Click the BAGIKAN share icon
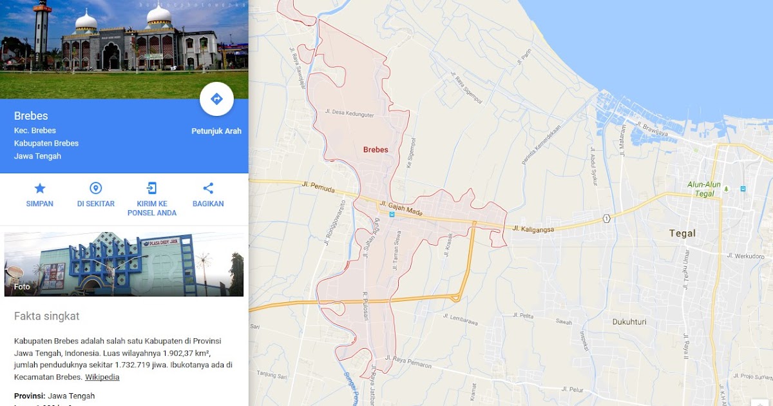The image size is (773, 406). pyautogui.click(x=207, y=188)
